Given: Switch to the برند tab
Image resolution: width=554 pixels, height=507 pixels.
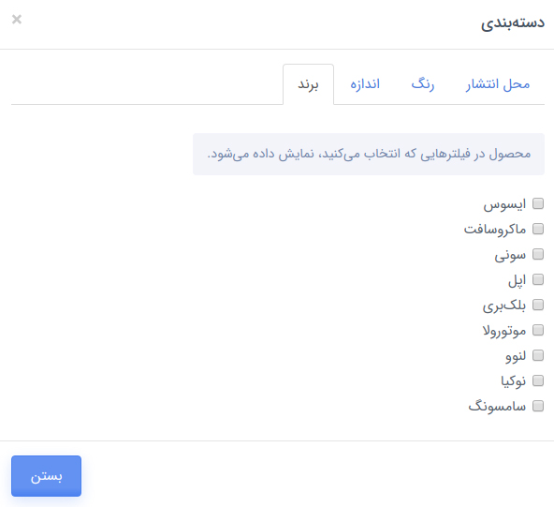Looking at the screenshot, I should (308, 84).
